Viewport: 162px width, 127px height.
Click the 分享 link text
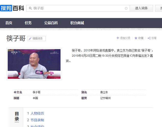tap(154, 38)
